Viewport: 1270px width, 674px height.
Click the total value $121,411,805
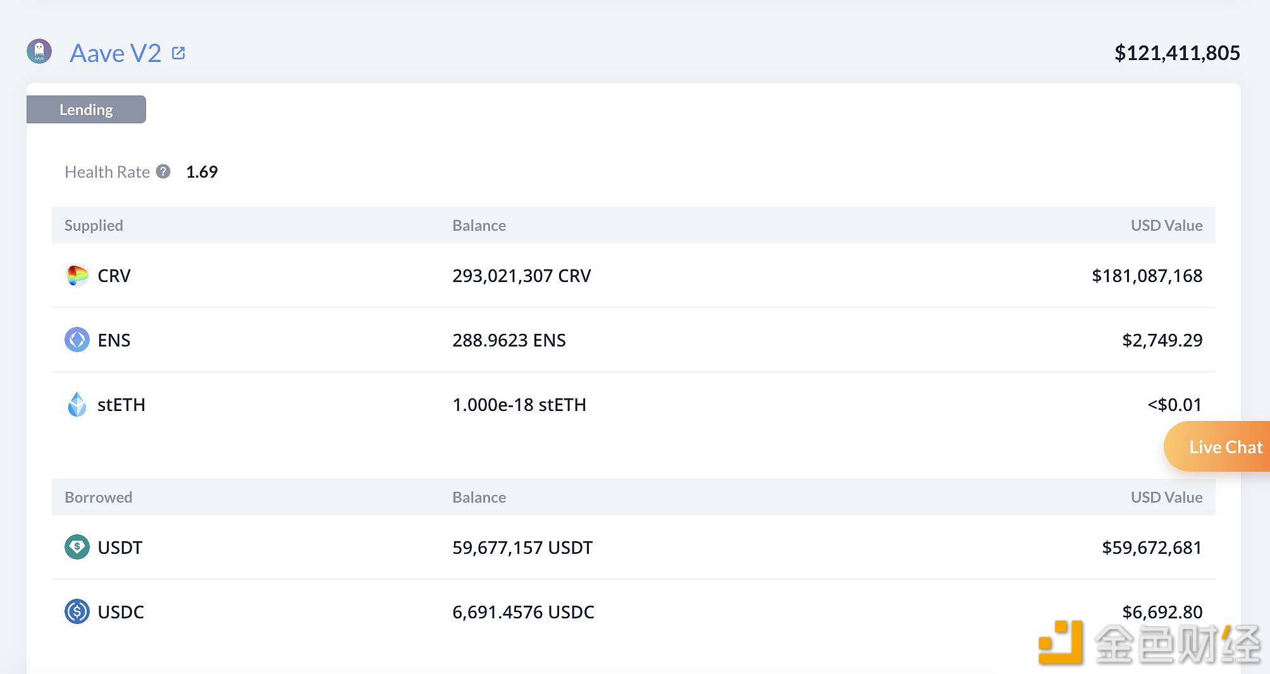(1177, 53)
